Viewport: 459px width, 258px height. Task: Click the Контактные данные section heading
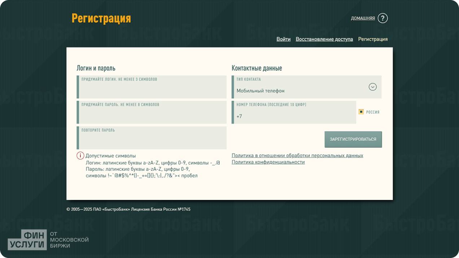click(257, 68)
